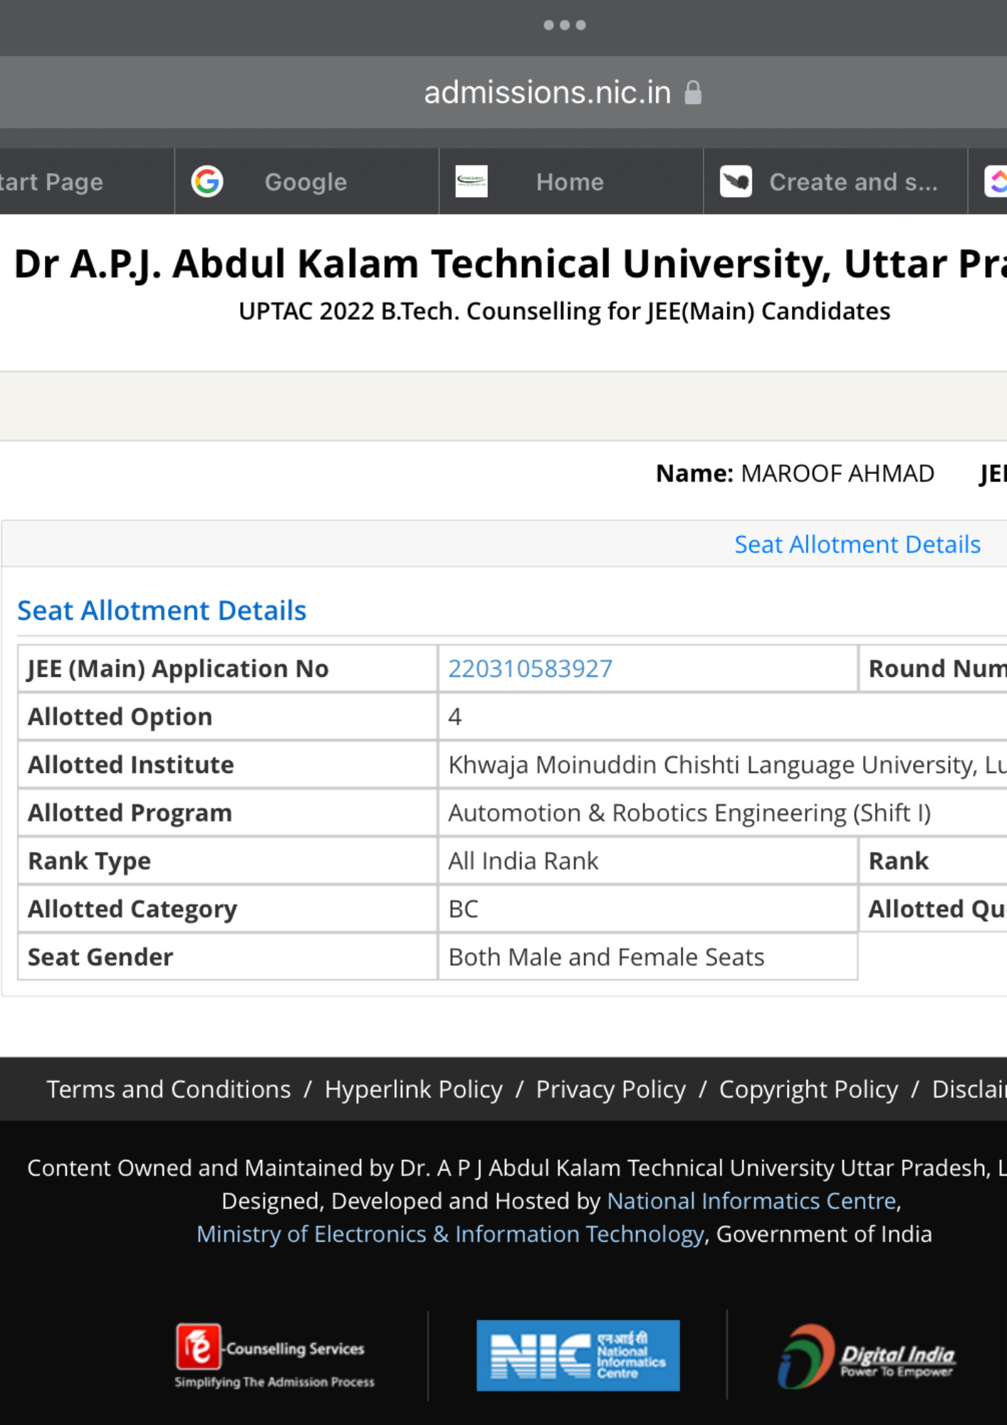Click the Home bookmark favicon

pos(473,181)
